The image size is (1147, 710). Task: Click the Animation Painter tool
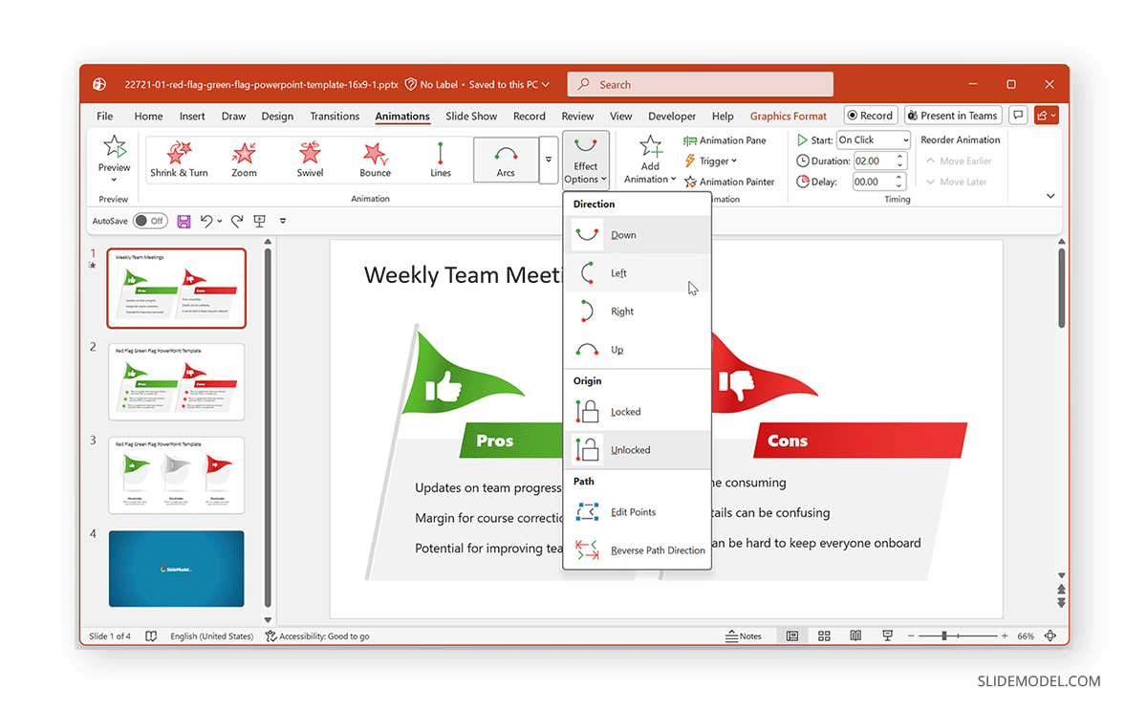(729, 182)
